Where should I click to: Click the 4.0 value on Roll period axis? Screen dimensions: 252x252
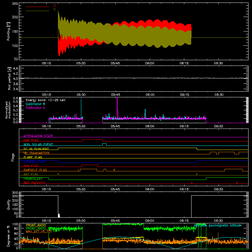15,79
